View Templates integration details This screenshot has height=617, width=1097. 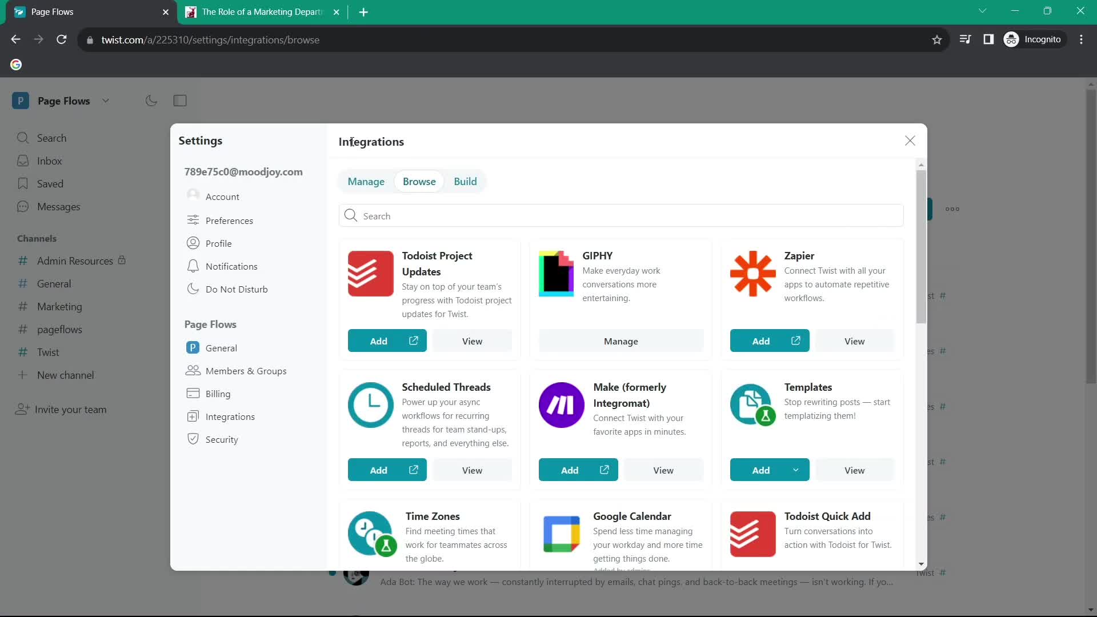(x=854, y=470)
